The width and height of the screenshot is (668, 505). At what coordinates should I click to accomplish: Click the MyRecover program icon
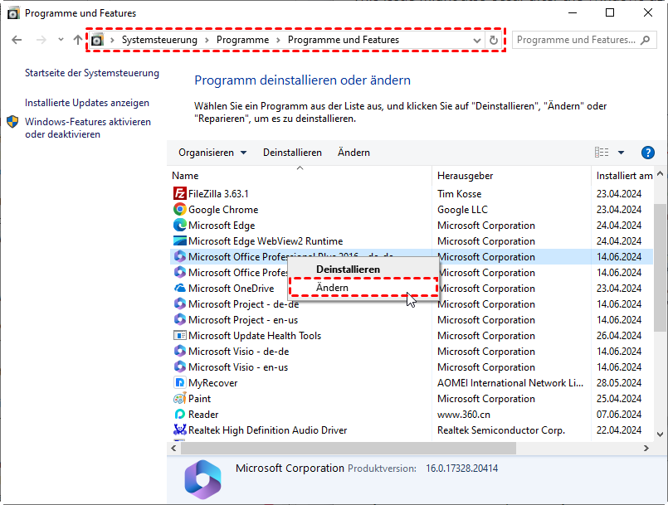180,382
